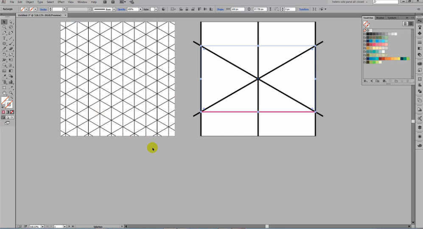Select the Gradient tool
The image size is (423, 229).
[x=11, y=71]
